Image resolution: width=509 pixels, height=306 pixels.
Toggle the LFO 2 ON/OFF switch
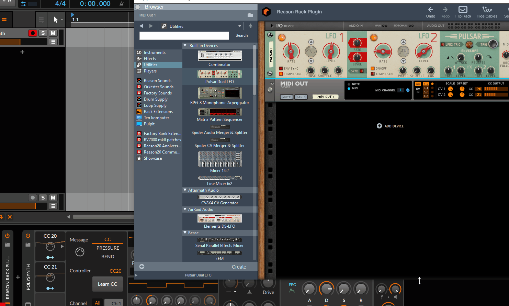click(x=373, y=68)
